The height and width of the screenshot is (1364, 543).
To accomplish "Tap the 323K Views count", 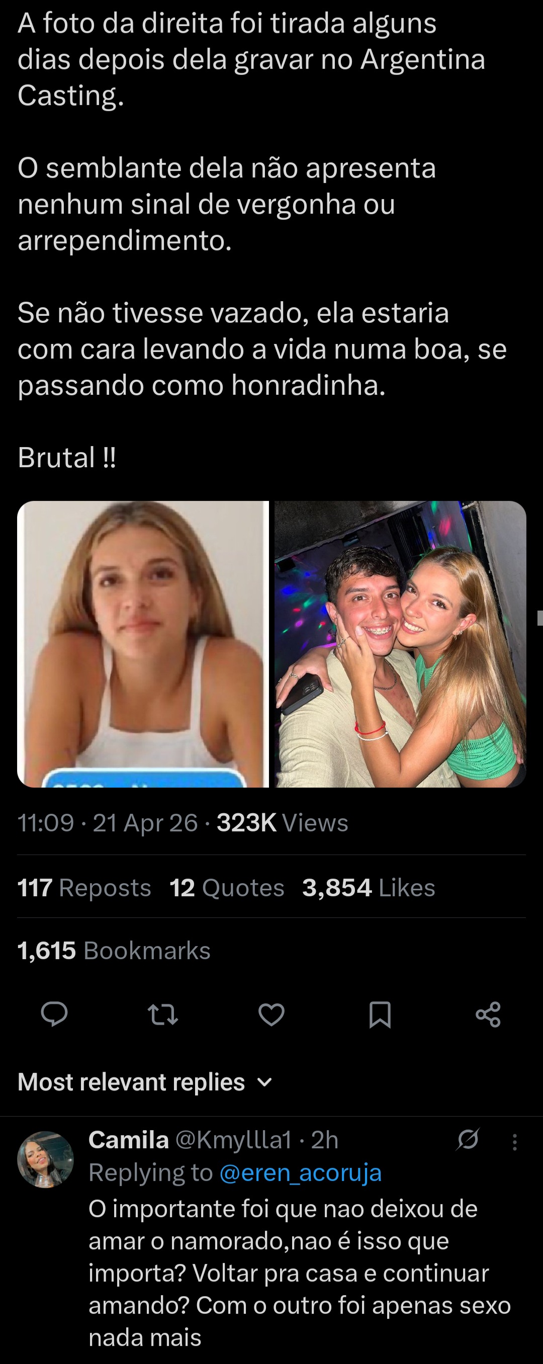I will (282, 823).
